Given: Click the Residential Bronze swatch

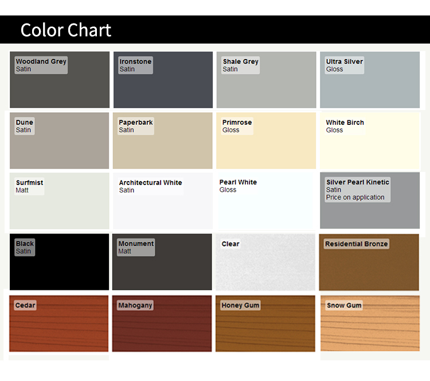Looking at the screenshot, I should [369, 262].
